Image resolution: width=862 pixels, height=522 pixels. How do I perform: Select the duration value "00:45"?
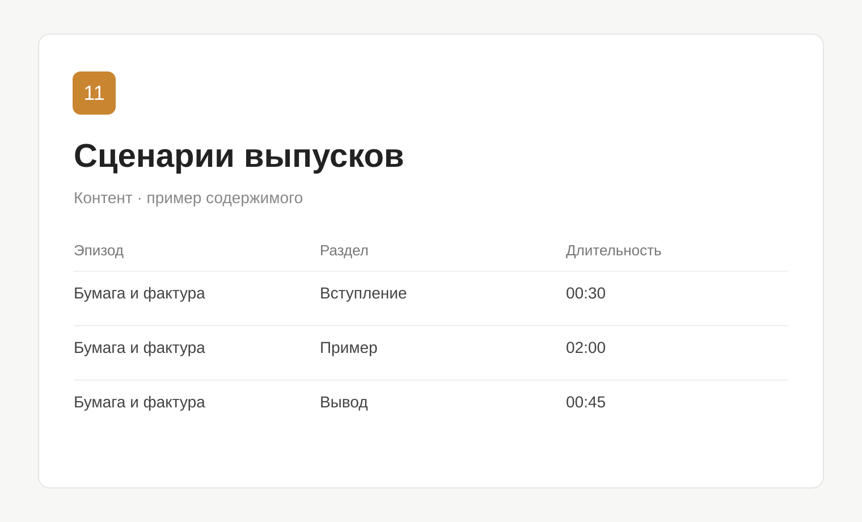click(x=586, y=402)
